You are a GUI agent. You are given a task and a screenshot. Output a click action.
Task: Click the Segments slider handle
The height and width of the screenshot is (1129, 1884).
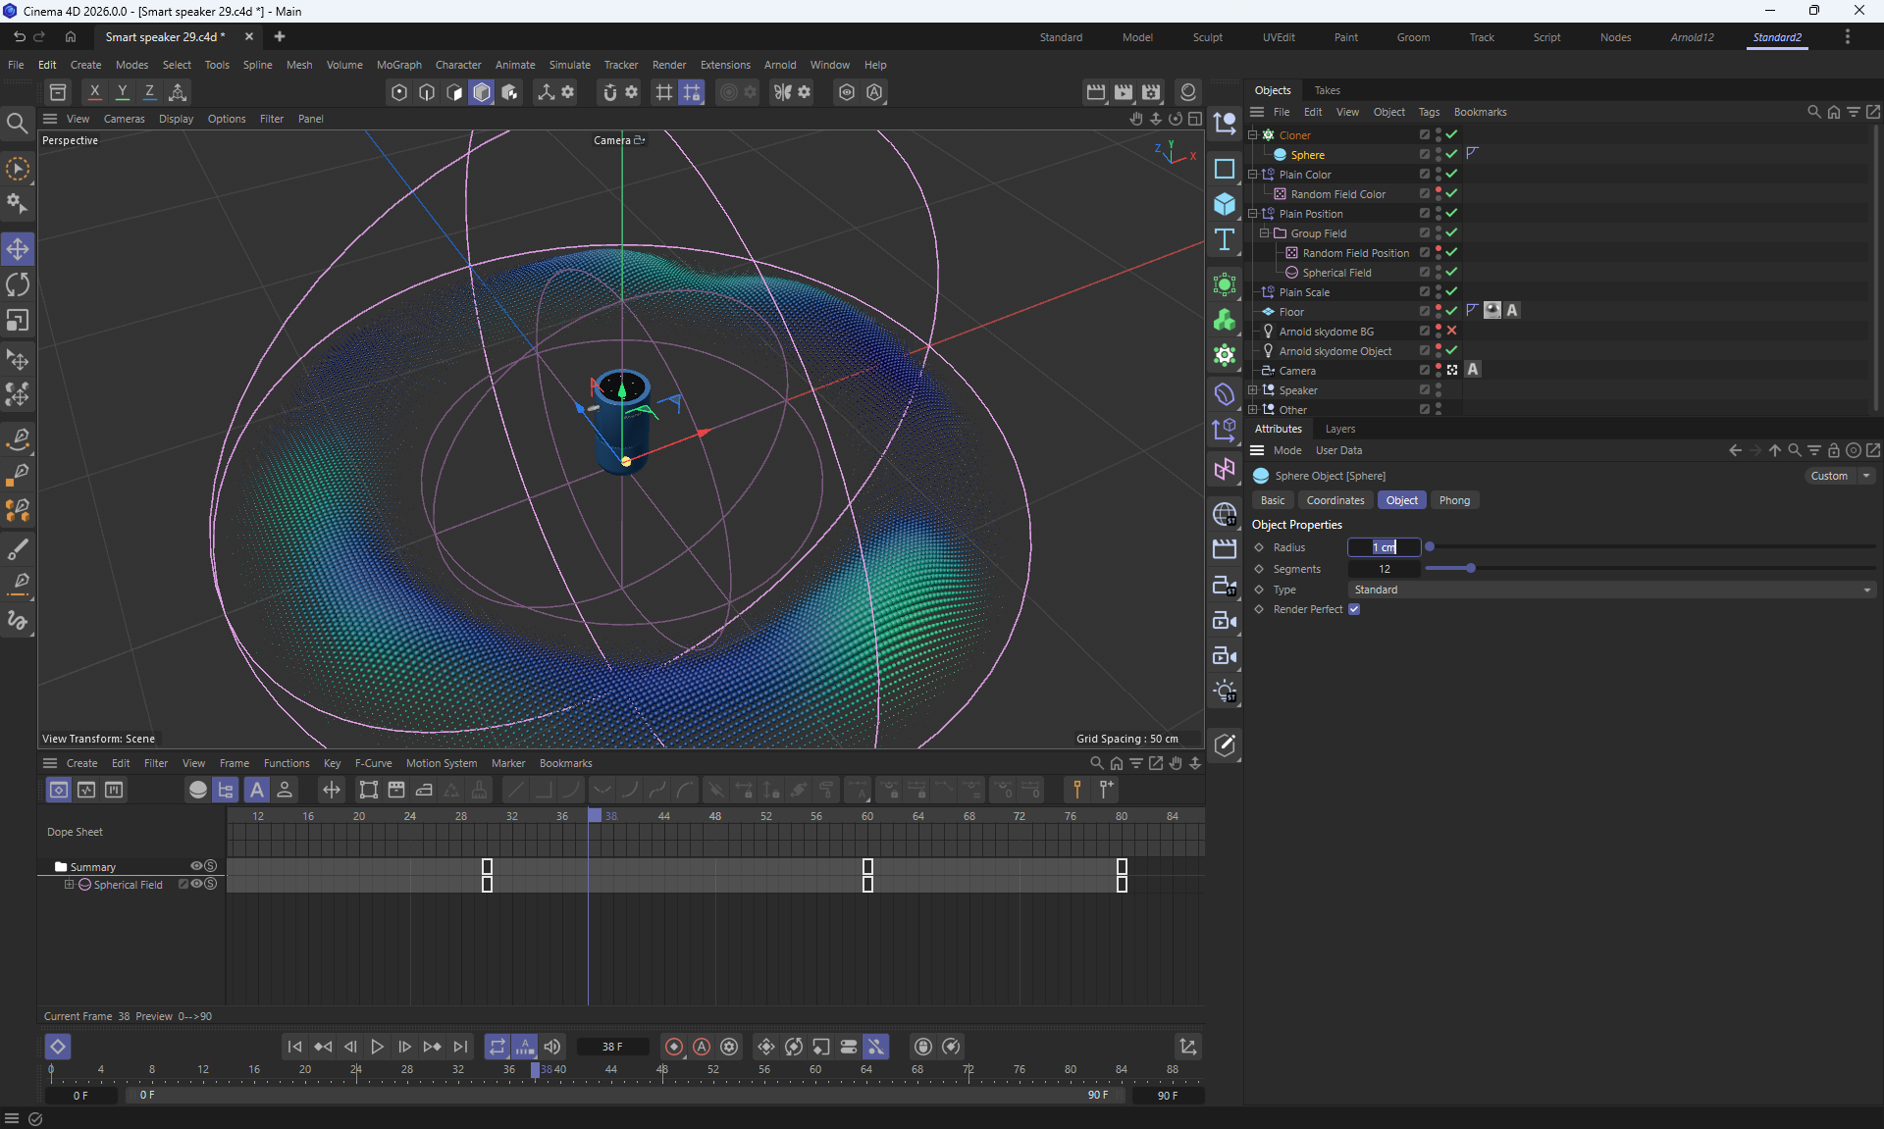(1470, 568)
